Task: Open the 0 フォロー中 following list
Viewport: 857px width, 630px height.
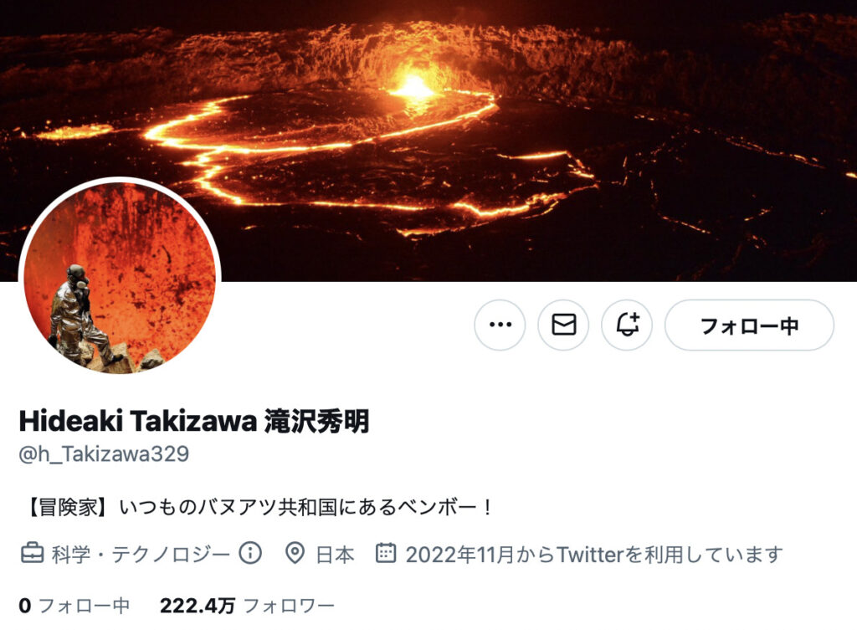Action: [x=74, y=606]
